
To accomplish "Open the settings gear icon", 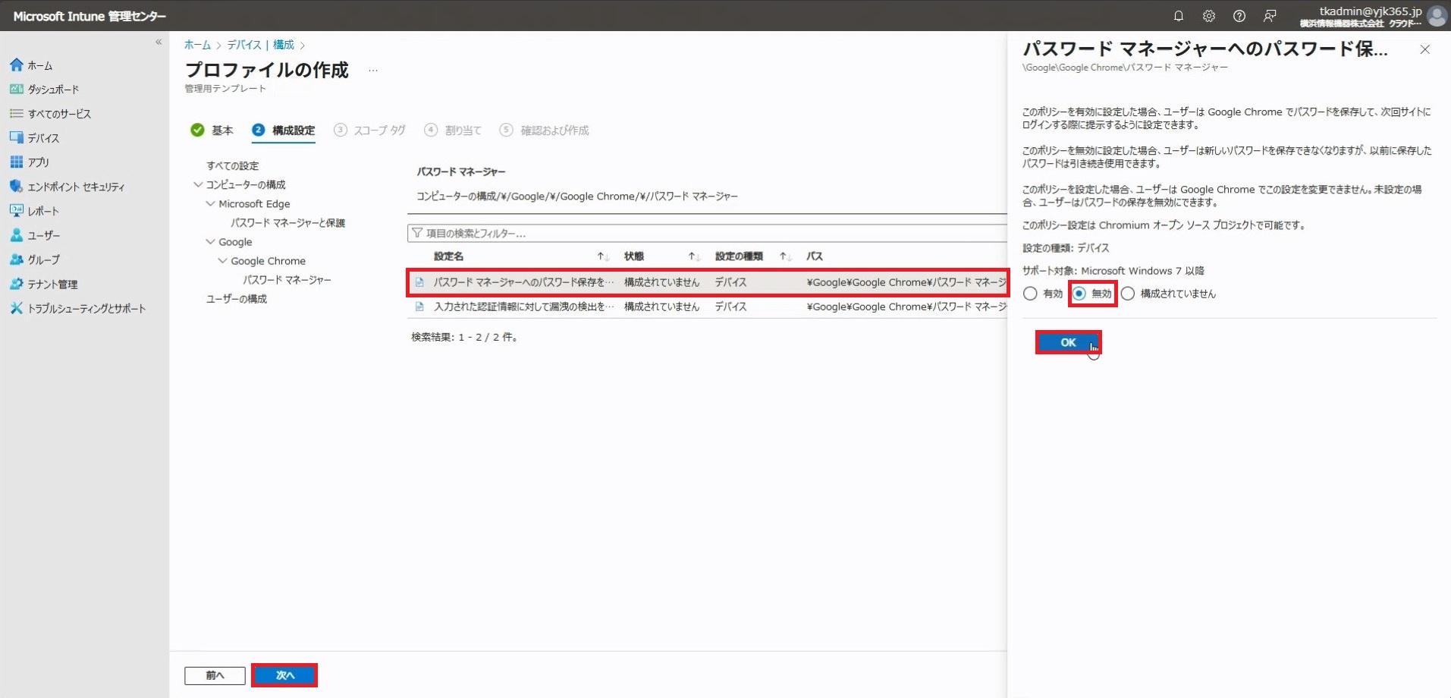I will coord(1208,16).
